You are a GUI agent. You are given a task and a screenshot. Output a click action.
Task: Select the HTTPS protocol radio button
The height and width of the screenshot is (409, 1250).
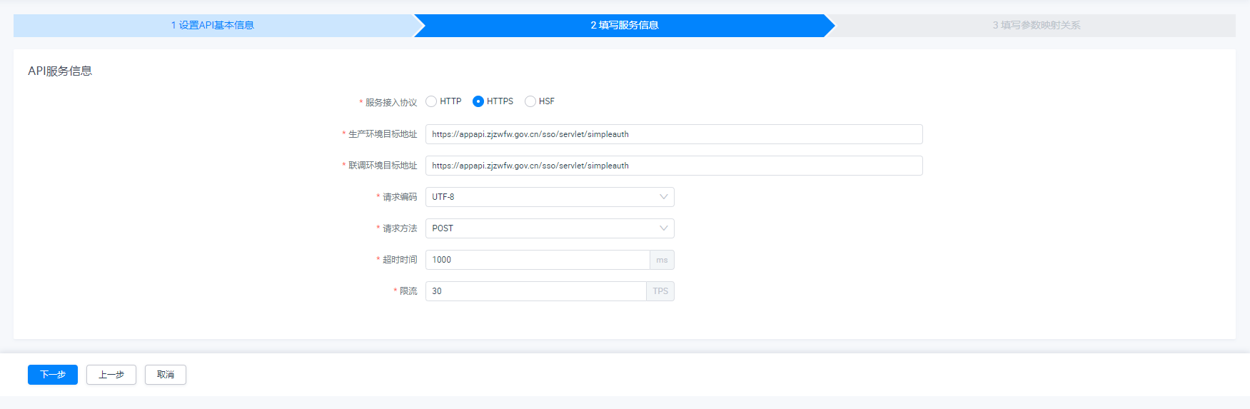point(478,101)
